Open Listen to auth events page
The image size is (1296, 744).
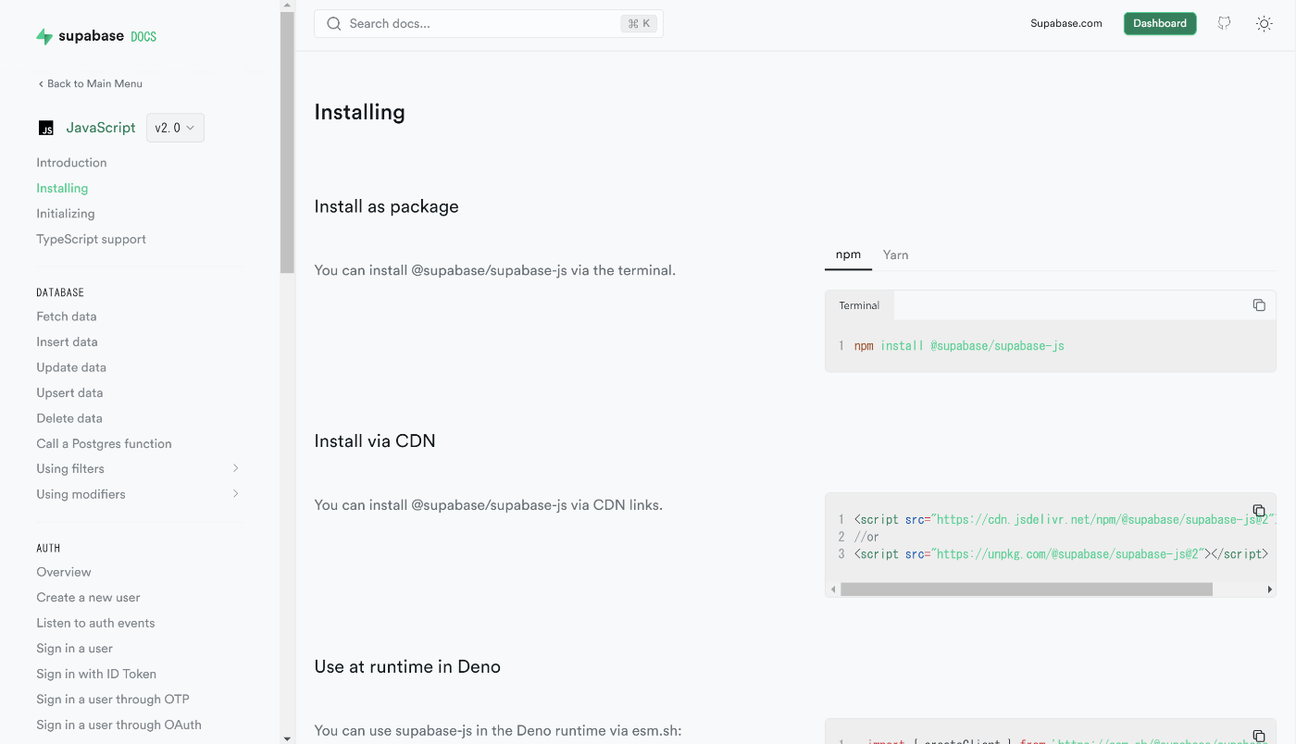pos(95,623)
